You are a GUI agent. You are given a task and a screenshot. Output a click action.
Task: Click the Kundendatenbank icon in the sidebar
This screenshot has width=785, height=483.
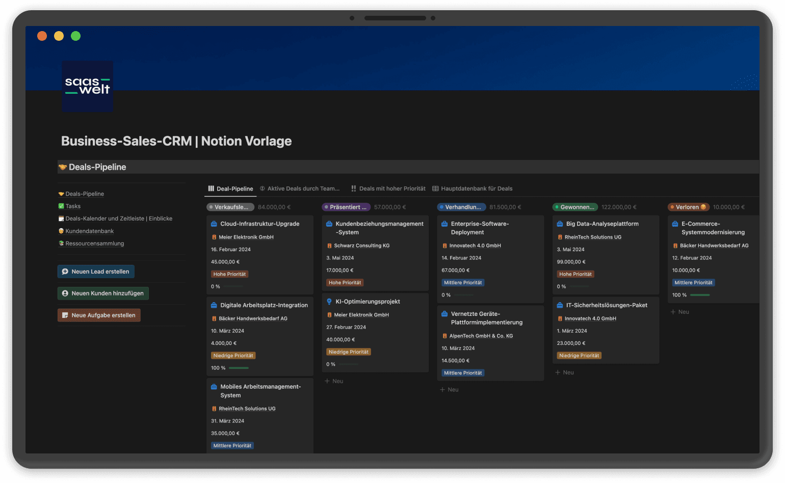61,231
